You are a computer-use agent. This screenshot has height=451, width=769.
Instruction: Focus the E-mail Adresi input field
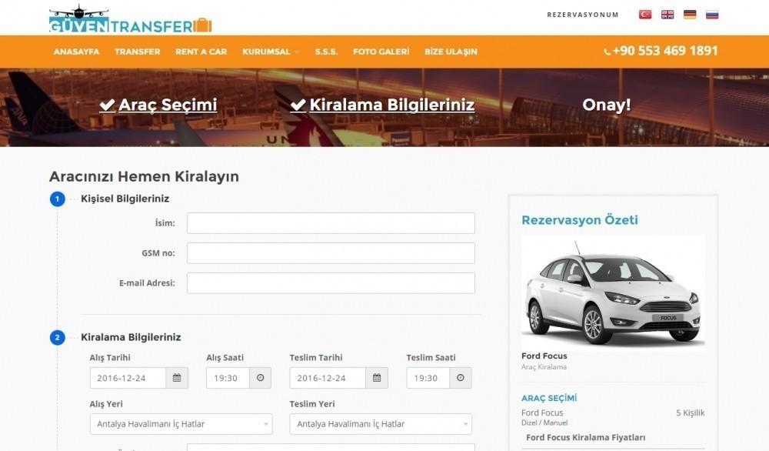click(x=331, y=283)
